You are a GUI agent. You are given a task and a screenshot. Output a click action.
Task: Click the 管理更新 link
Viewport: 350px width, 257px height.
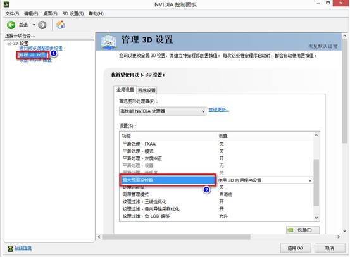pos(219,110)
